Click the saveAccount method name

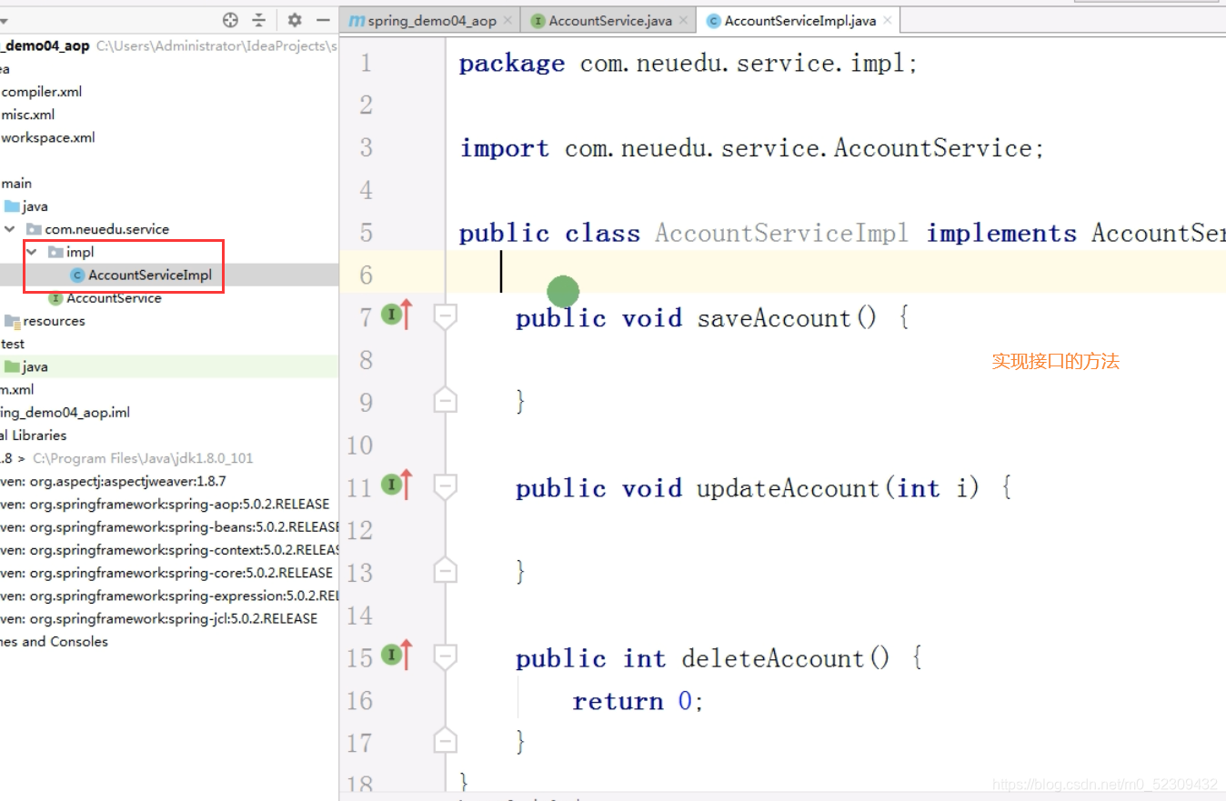[773, 318]
